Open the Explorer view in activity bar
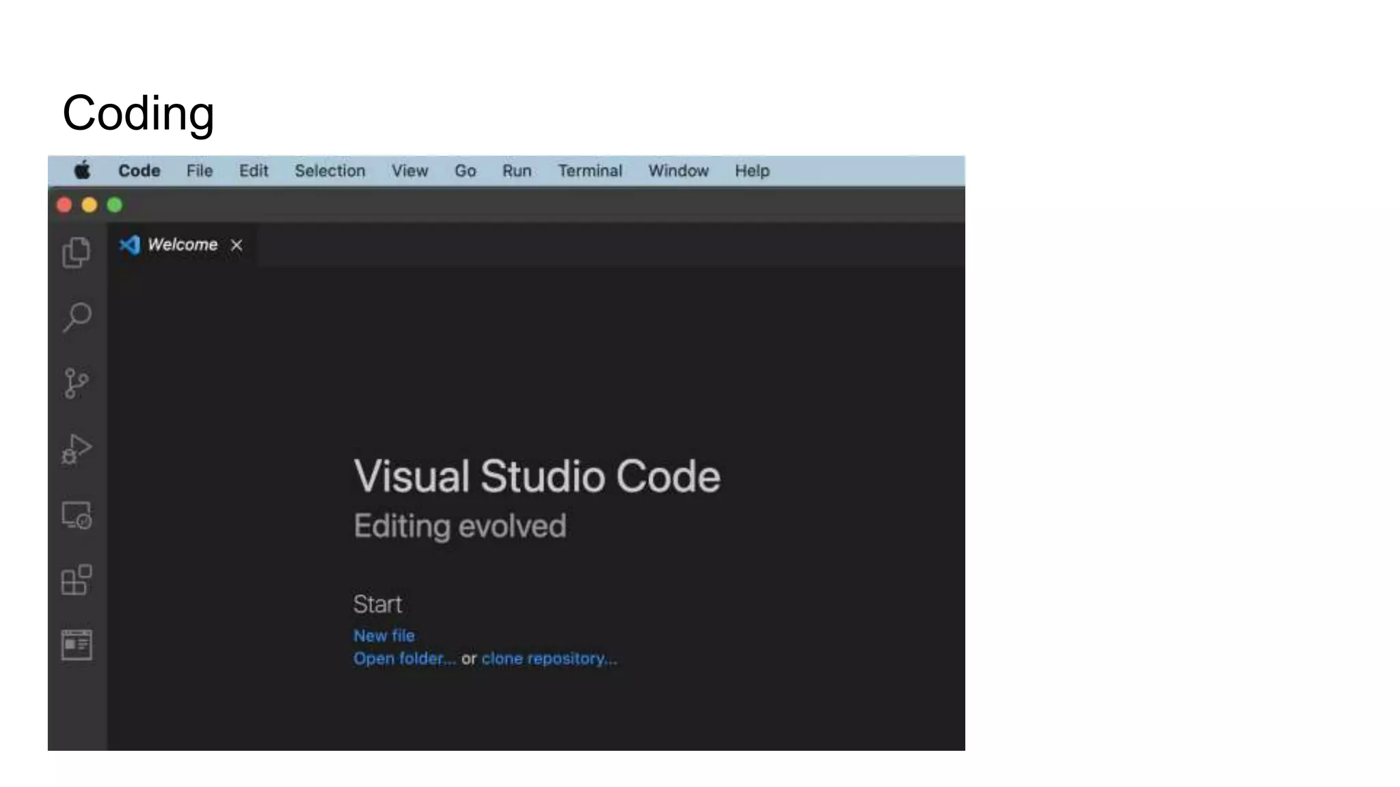This screenshot has width=1400, height=787. click(76, 253)
